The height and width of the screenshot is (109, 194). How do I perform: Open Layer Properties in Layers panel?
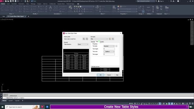click(x=70, y=9)
